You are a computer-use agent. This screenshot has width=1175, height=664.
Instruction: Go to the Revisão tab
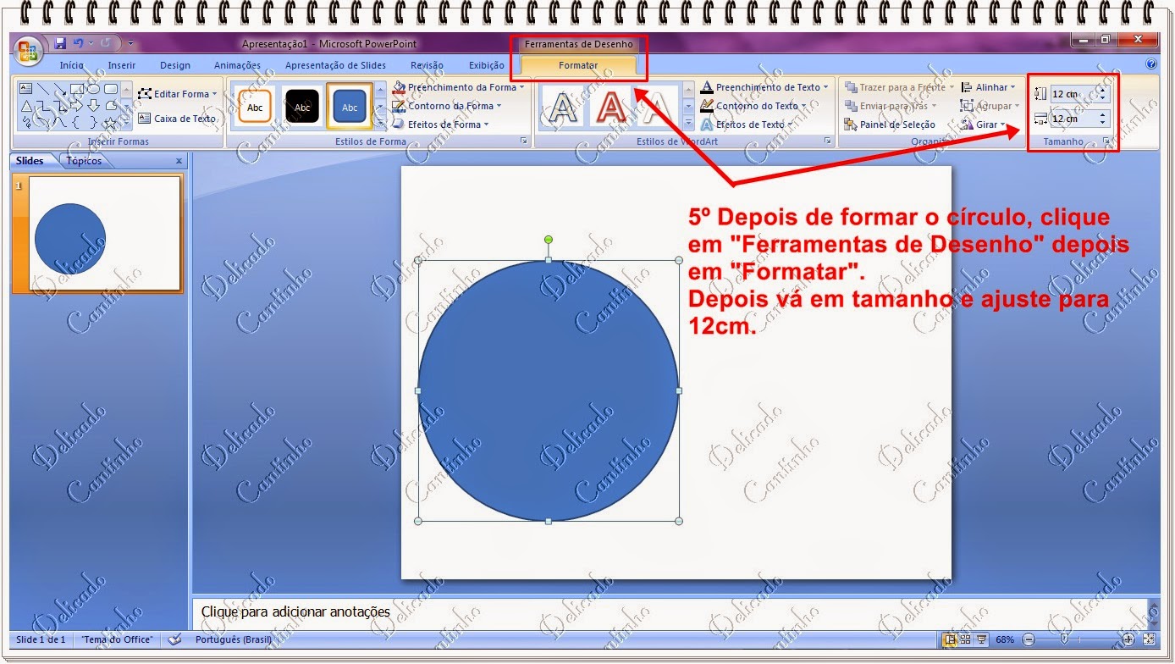(x=427, y=65)
